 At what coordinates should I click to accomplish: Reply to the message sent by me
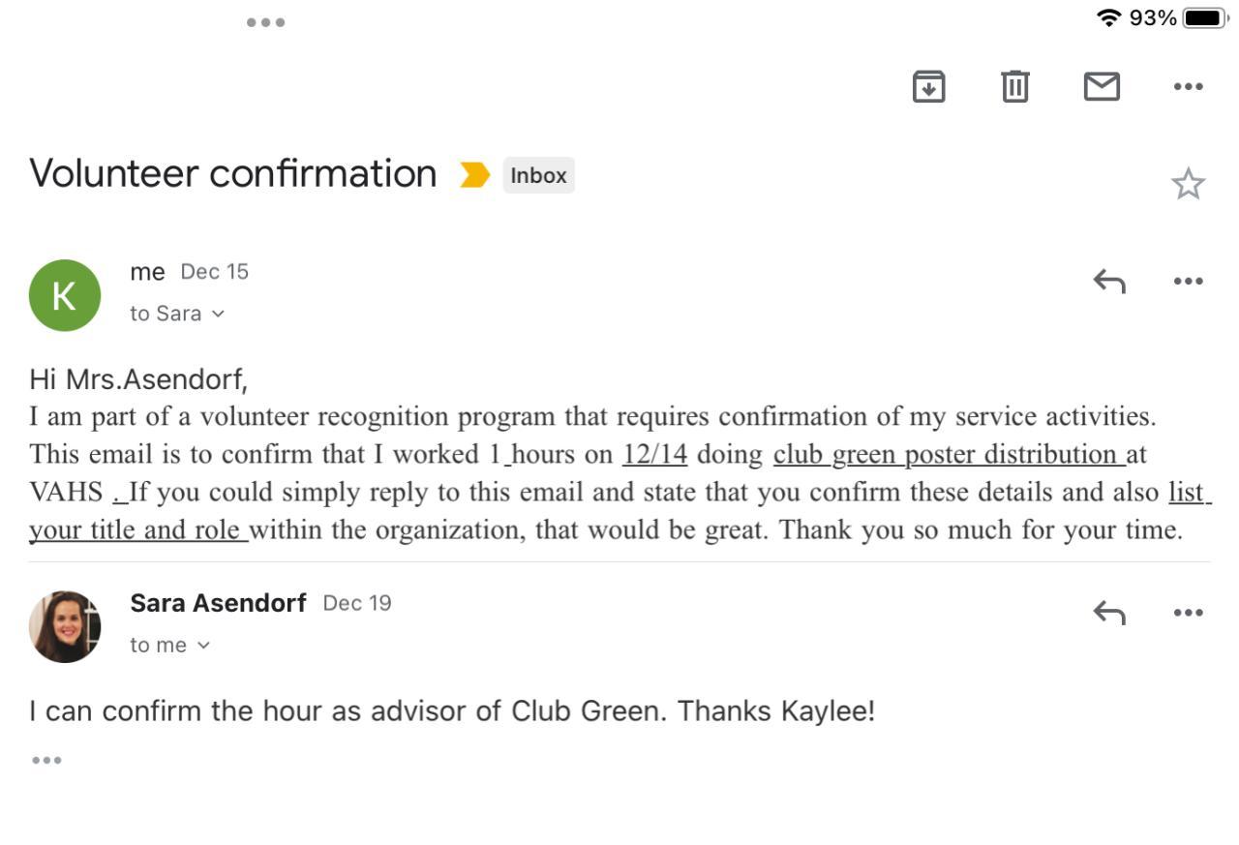(1109, 281)
